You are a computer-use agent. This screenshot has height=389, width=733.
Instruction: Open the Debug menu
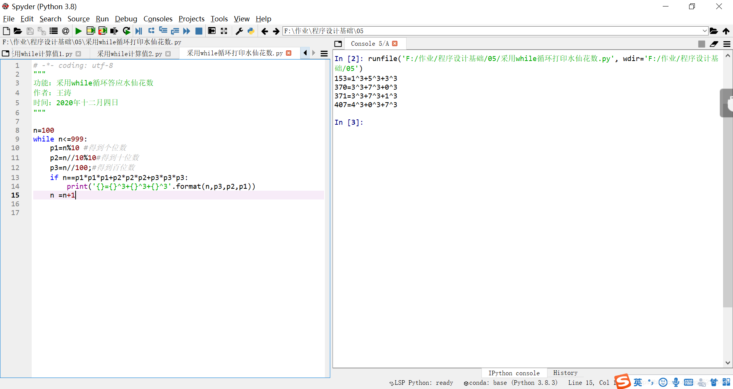126,19
